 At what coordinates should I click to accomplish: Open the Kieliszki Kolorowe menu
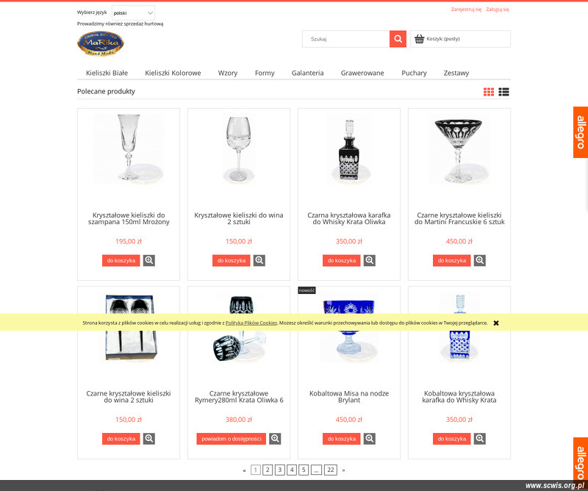(173, 73)
